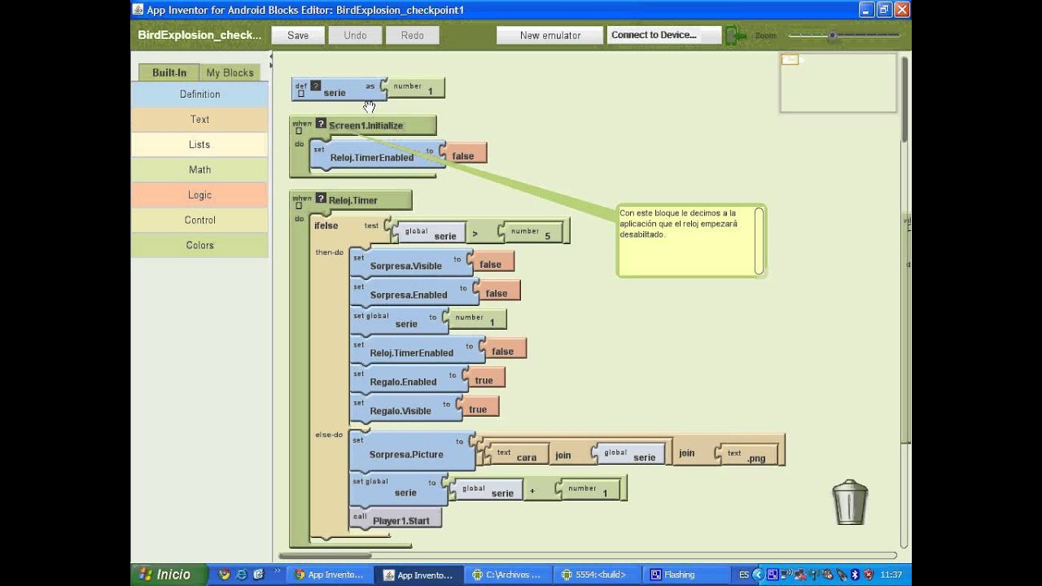The image size is (1042, 586).
Task: Open the C:\Archivos taskbar window
Action: 508,575
